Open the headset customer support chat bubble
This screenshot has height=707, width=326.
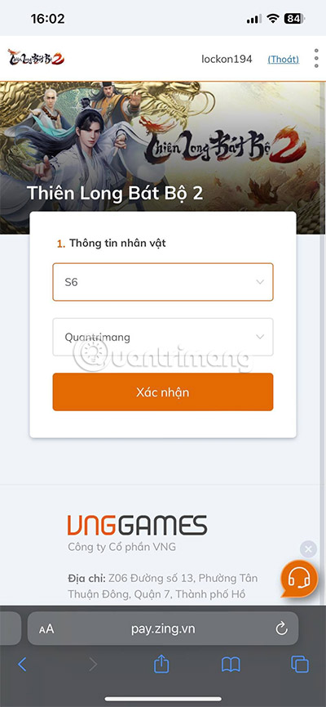coord(299,579)
